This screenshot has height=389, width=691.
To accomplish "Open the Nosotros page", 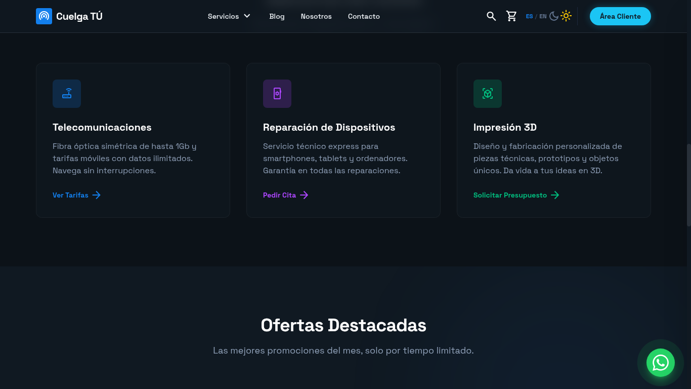I will tap(316, 16).
